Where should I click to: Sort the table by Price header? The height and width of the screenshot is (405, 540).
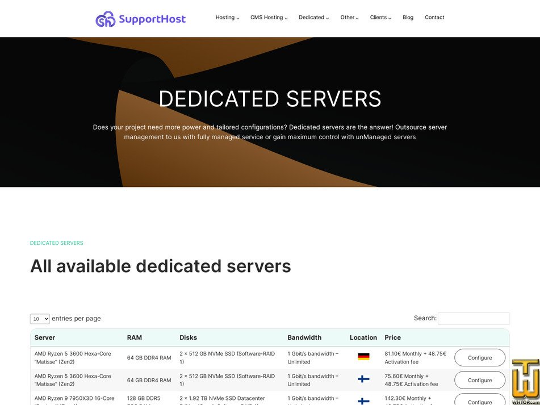coord(392,337)
